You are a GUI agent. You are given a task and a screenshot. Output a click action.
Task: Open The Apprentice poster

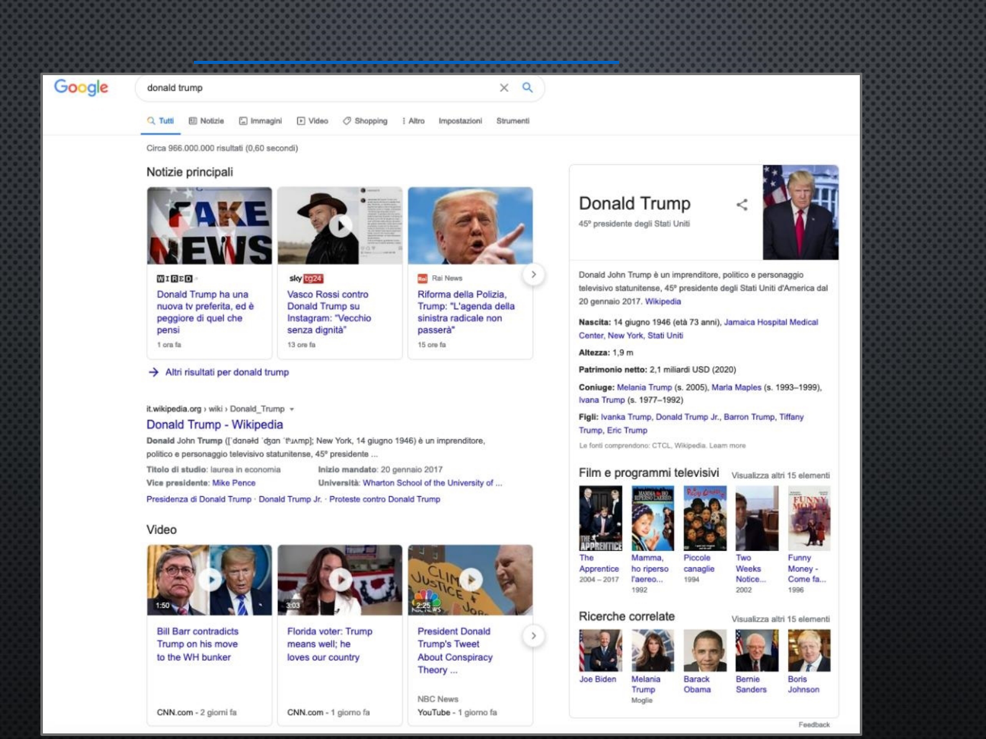tap(601, 519)
